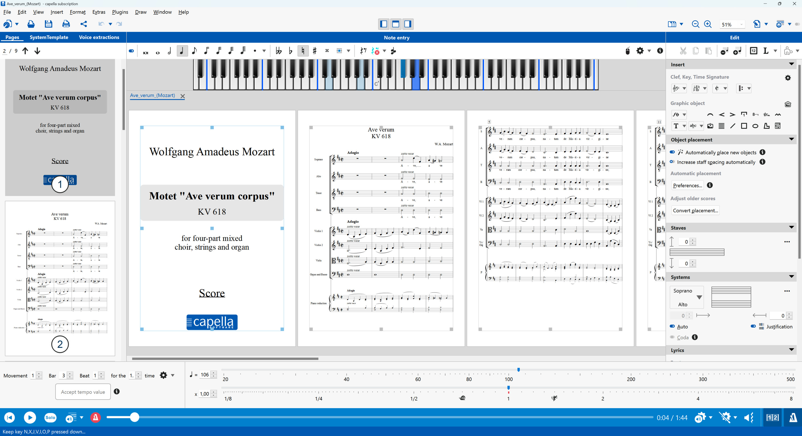
Task: Select the slur graphic object
Action: [710, 115]
